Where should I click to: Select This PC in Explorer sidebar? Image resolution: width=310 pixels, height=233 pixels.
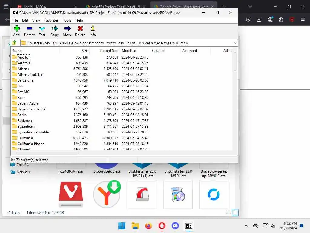pyautogui.click(x=22, y=165)
